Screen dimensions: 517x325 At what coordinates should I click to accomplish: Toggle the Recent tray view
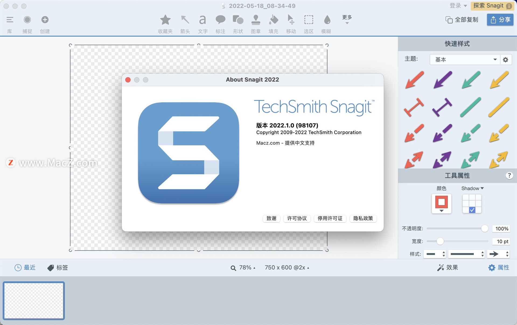[25, 267]
